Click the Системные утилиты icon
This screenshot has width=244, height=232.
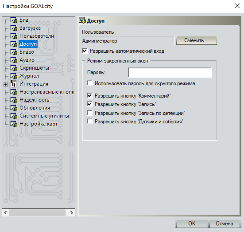(x=14, y=116)
